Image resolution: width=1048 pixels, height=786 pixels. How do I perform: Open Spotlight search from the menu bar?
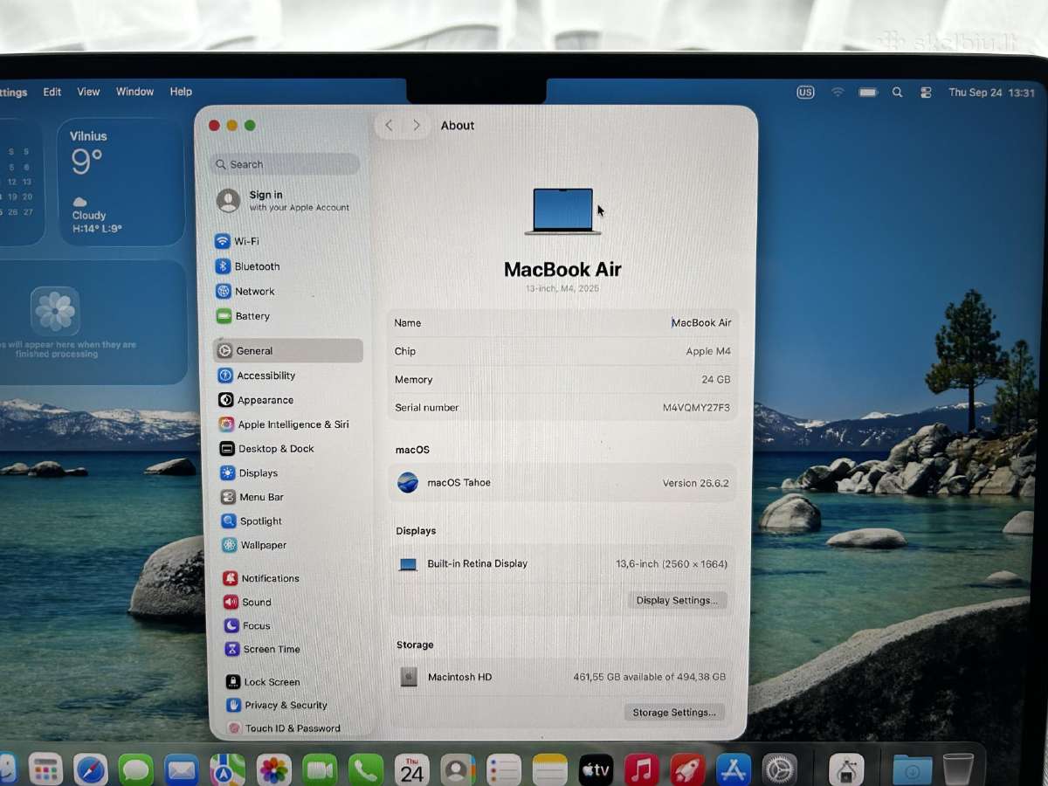click(897, 93)
